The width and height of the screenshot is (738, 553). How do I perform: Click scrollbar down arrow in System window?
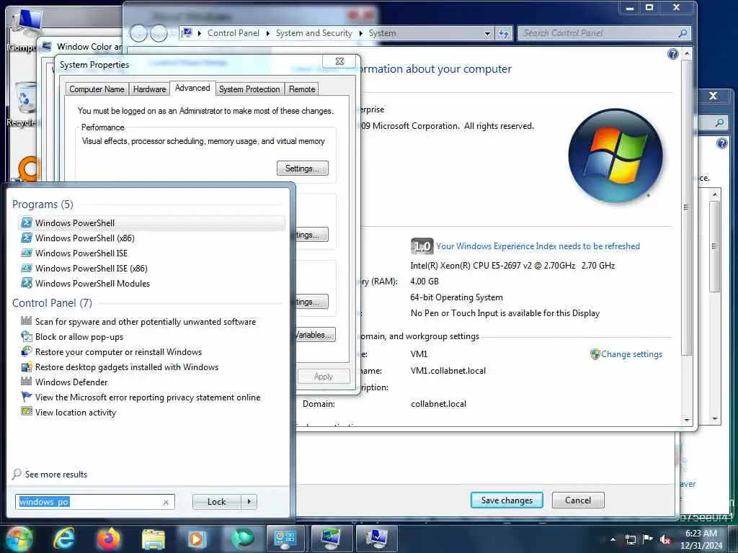tap(687, 420)
